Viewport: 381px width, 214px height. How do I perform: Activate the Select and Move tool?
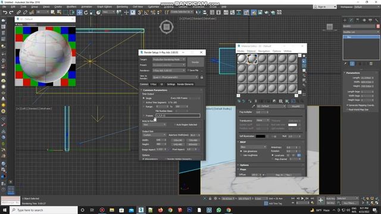coord(79,12)
